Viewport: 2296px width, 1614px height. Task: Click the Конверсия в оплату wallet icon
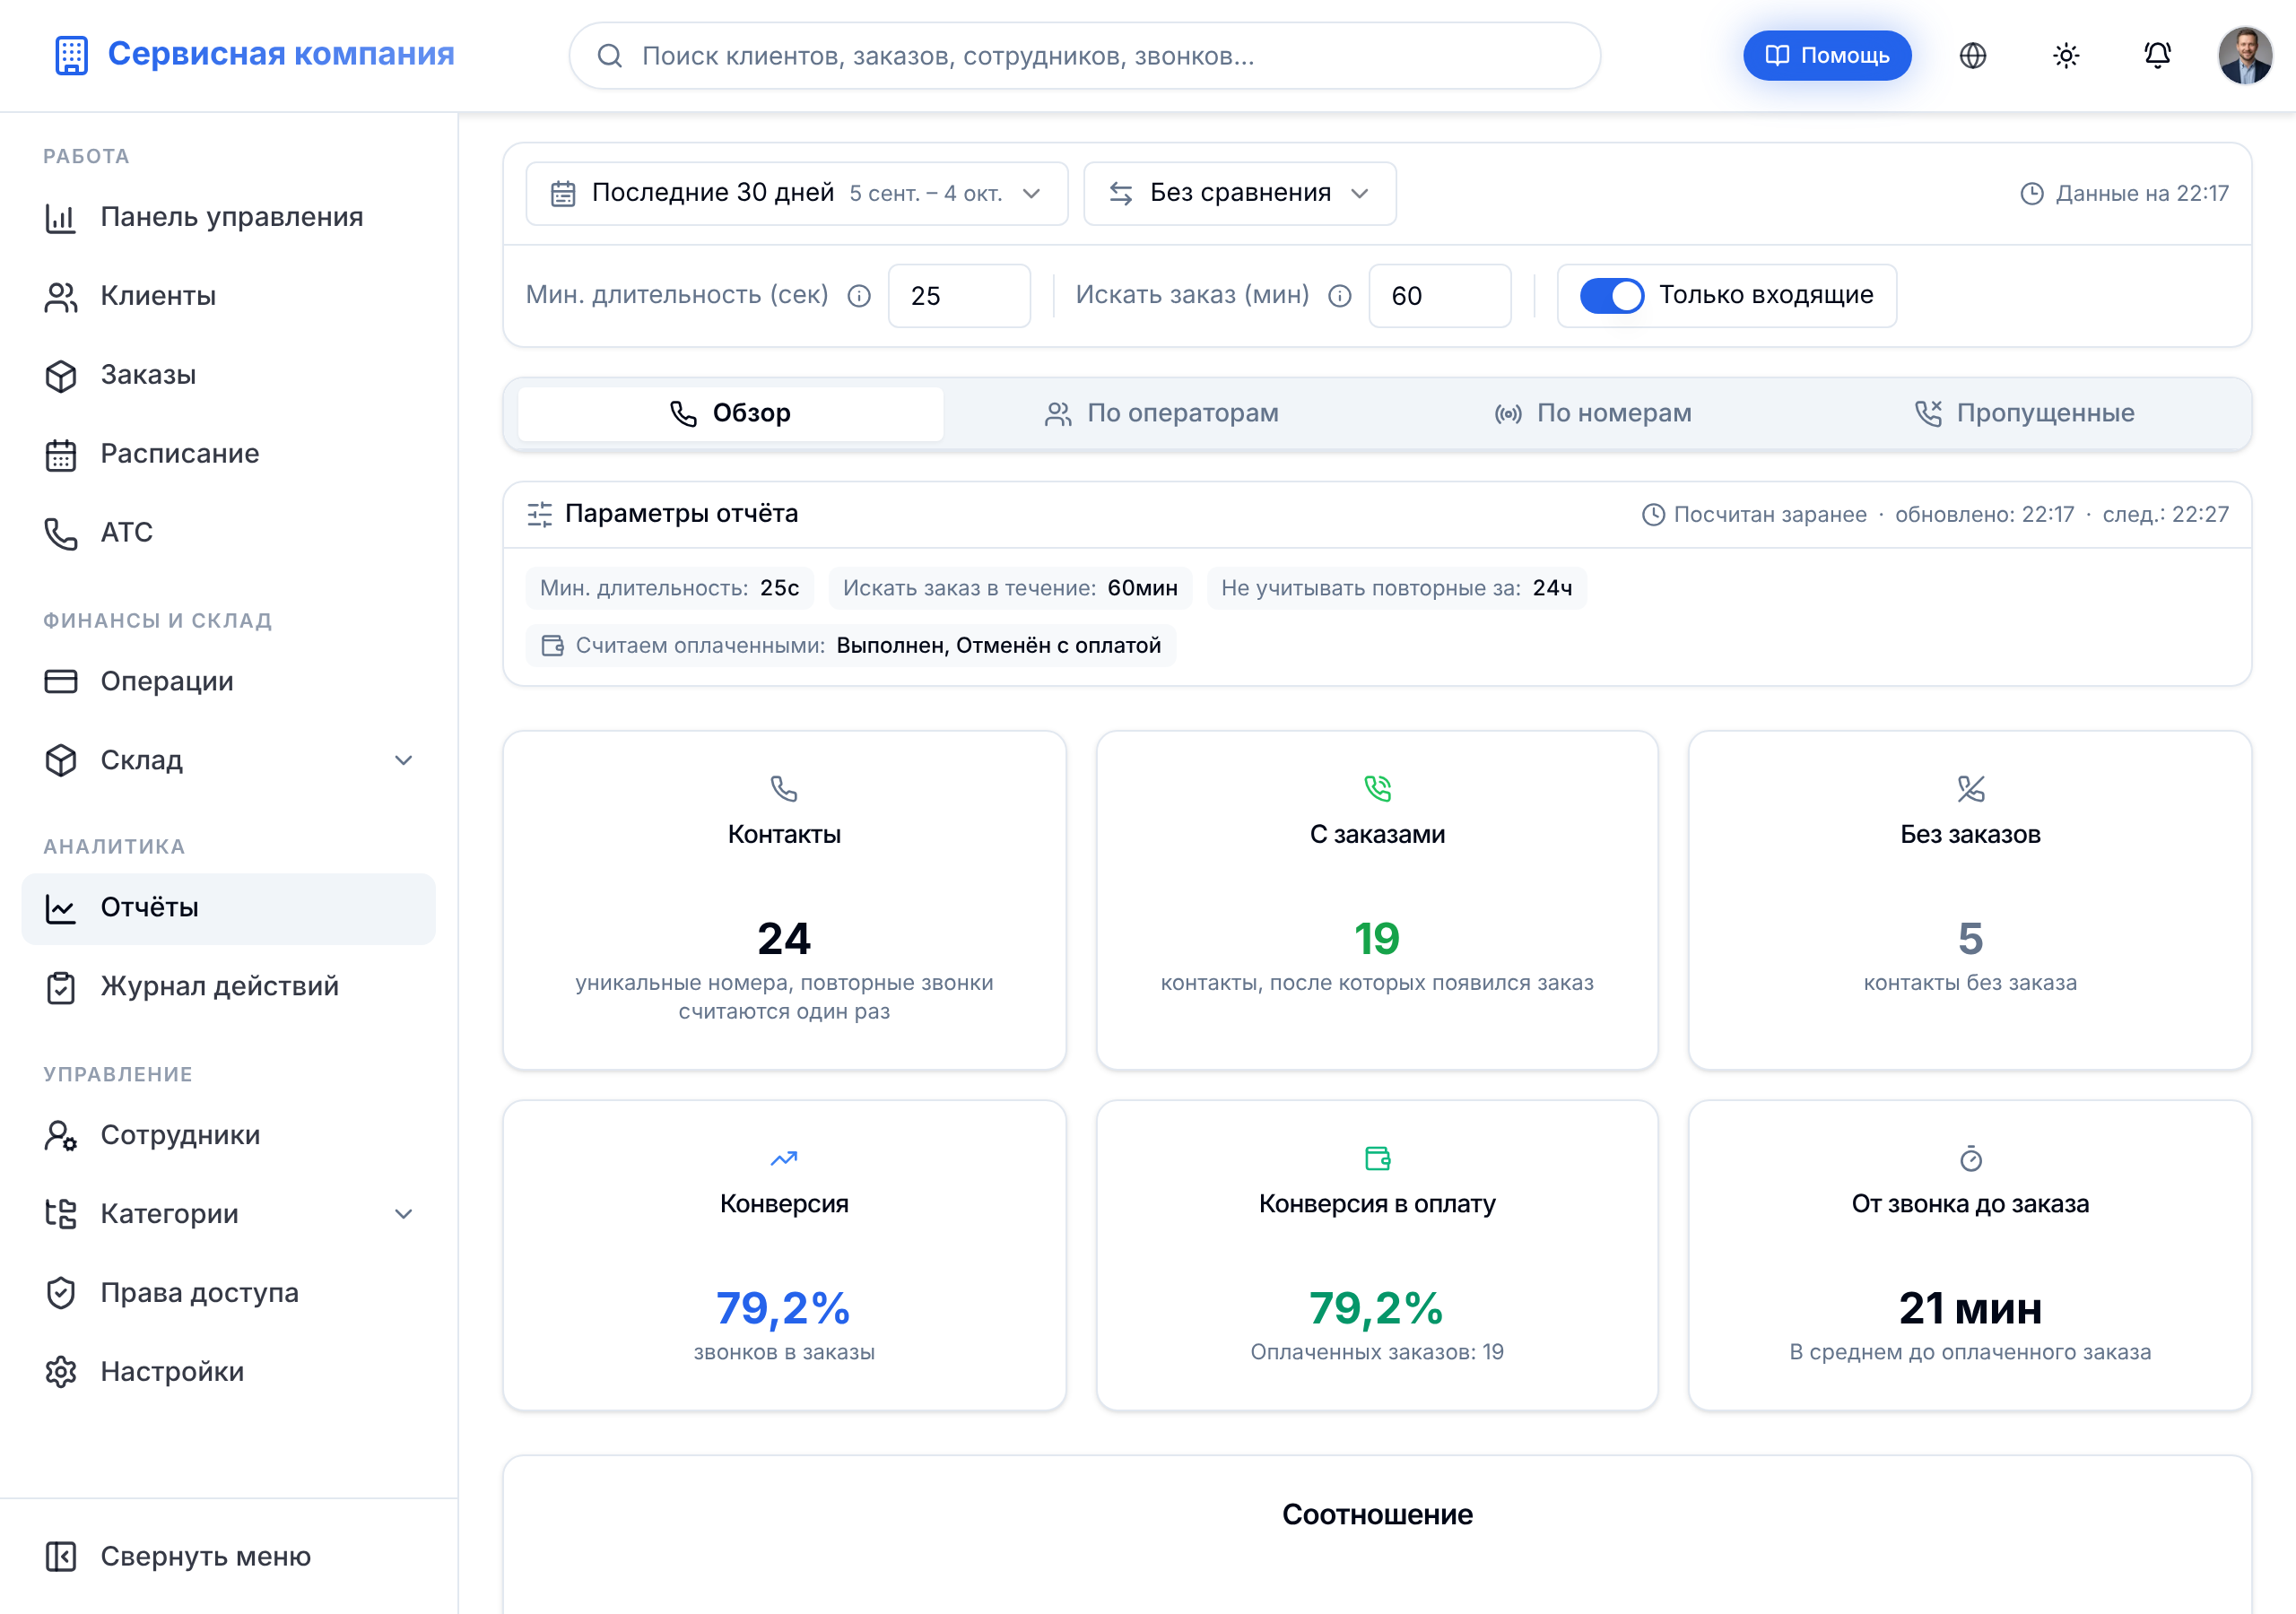[1377, 1158]
